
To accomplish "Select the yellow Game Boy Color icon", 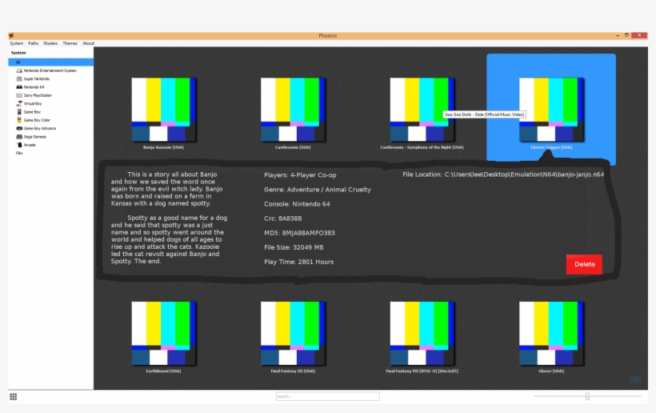I will coord(19,120).
